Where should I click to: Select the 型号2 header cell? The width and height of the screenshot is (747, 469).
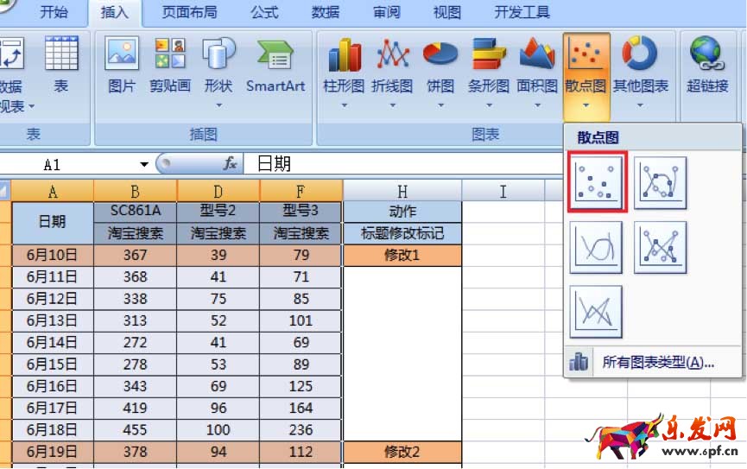[218, 211]
